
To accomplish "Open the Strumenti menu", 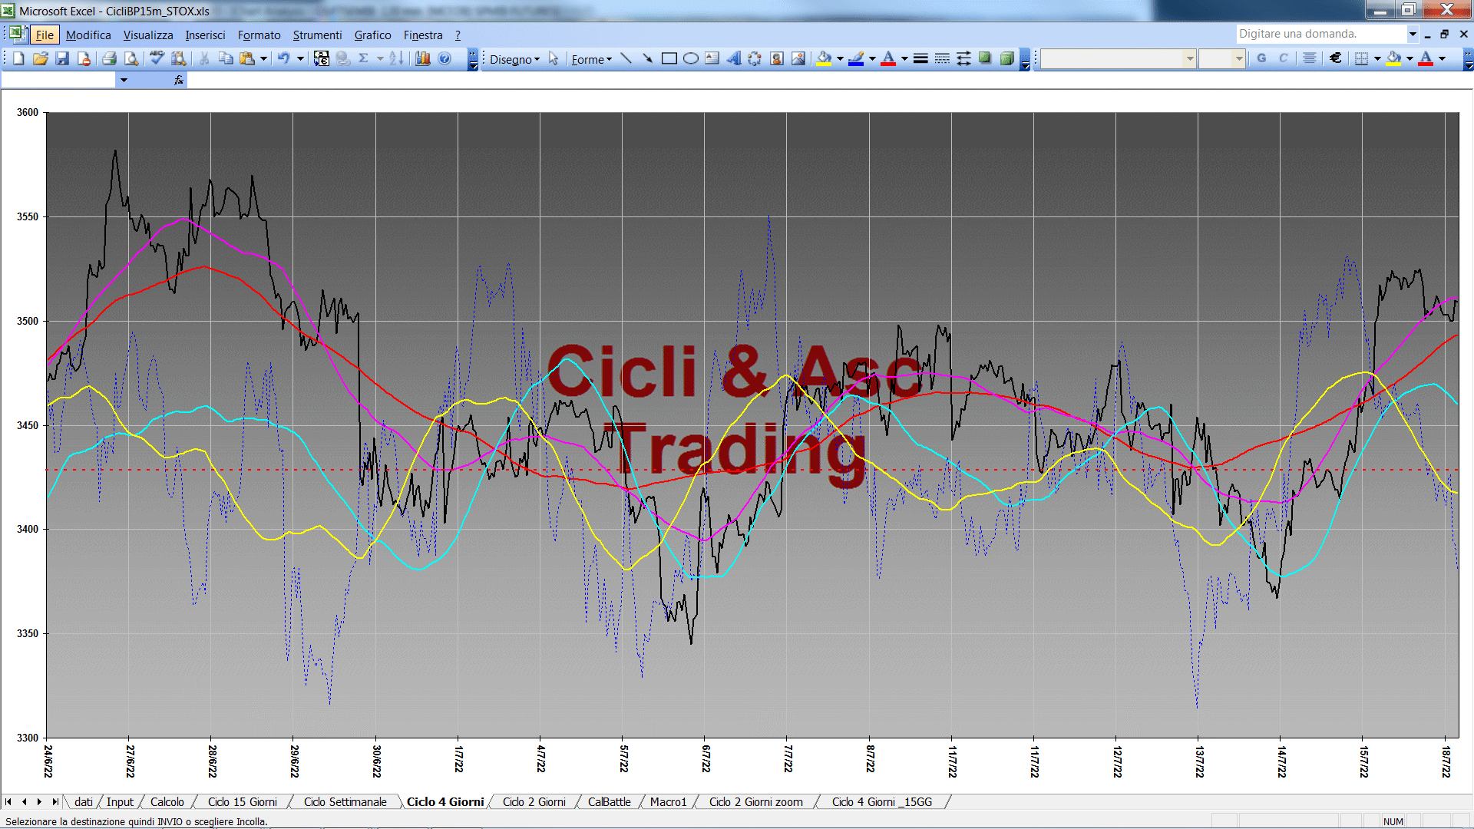I will (317, 35).
